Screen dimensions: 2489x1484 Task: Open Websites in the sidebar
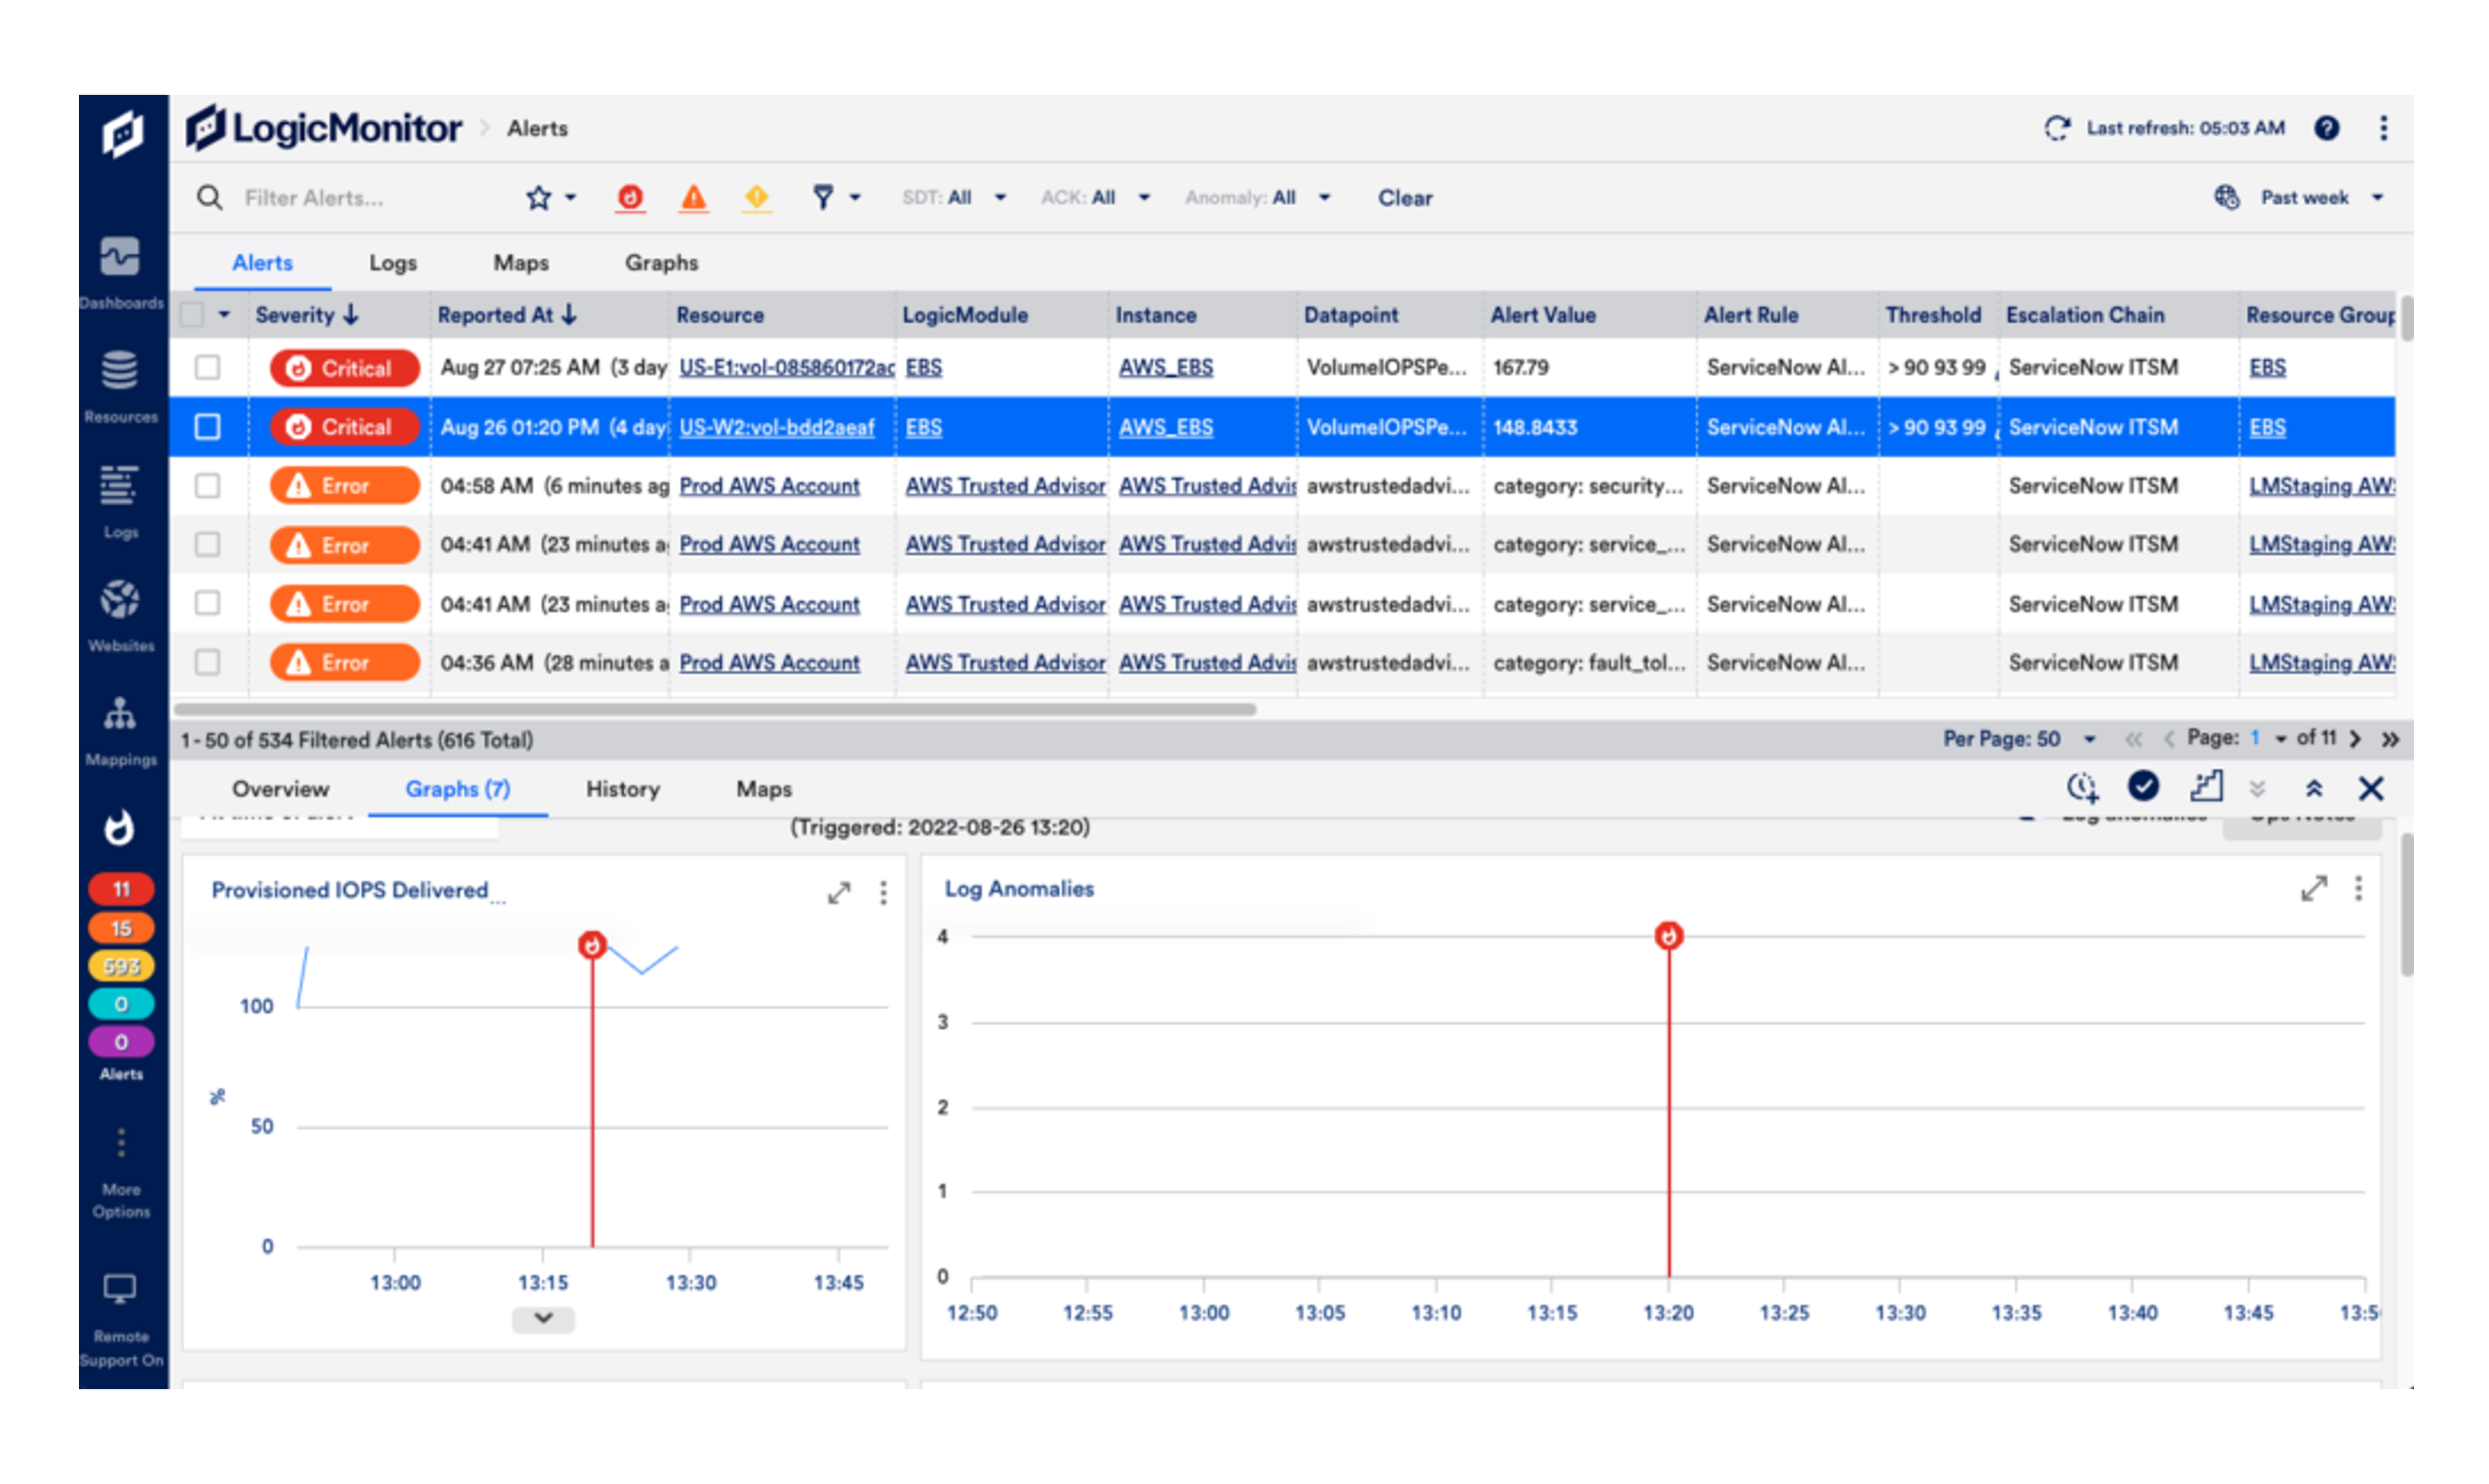tap(120, 615)
